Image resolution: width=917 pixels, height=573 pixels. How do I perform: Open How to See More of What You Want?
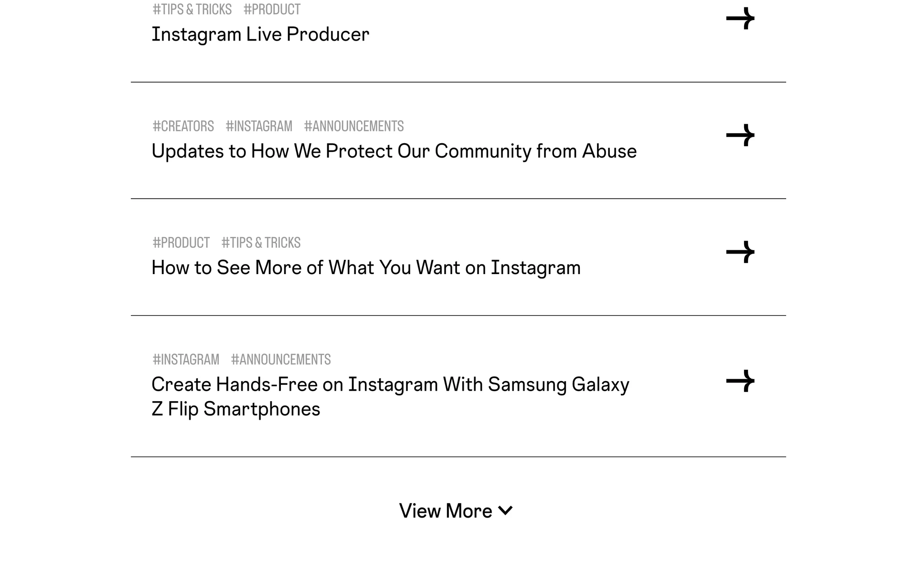366,267
